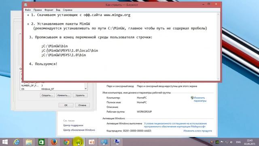
Task: Select the NUMBER_OF_P... variable row
Action: (52, 86)
